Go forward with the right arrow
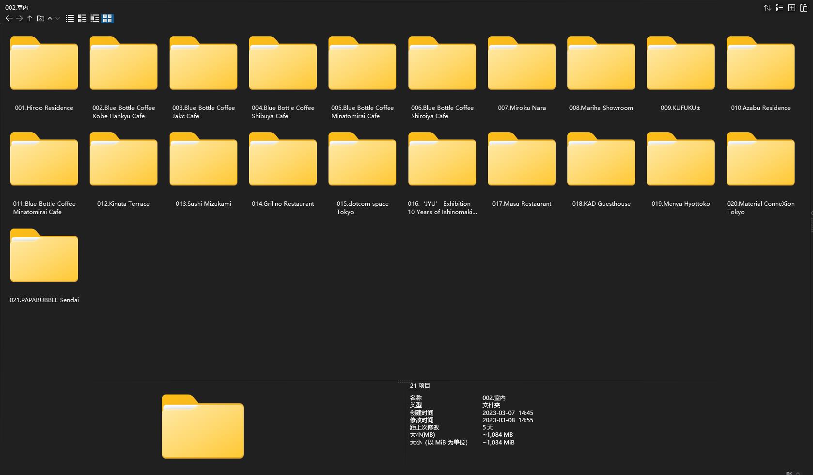This screenshot has width=813, height=475. [19, 18]
